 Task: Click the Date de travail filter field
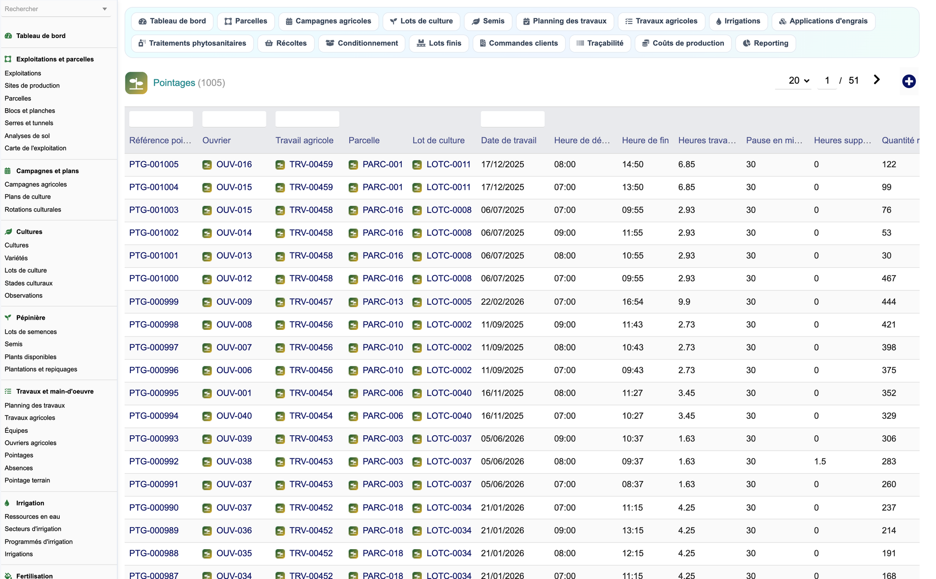513,119
